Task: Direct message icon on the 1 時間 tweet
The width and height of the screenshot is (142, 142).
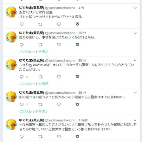Action: point(77,136)
